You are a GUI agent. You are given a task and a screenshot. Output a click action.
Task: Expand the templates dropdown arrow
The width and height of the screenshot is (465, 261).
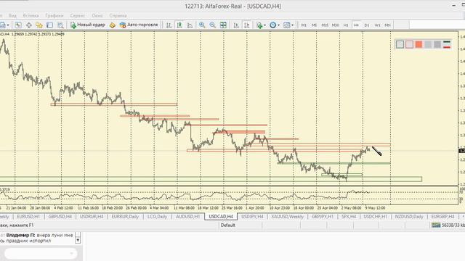[x=292, y=25]
